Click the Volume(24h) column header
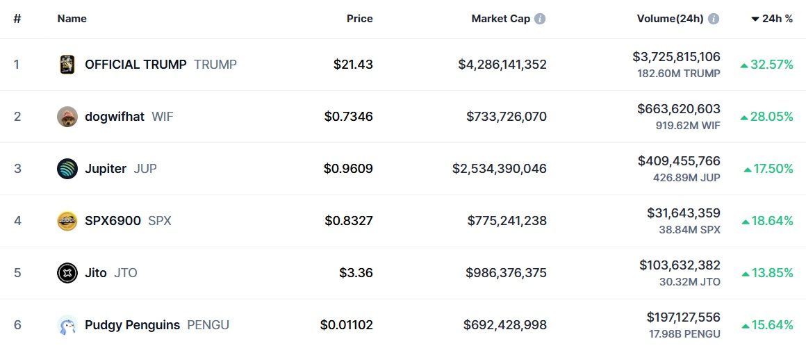 671,19
